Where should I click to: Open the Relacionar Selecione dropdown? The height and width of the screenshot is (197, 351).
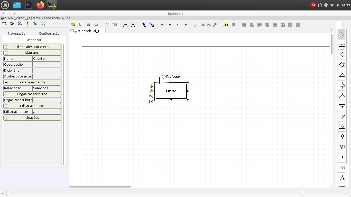[47, 88]
